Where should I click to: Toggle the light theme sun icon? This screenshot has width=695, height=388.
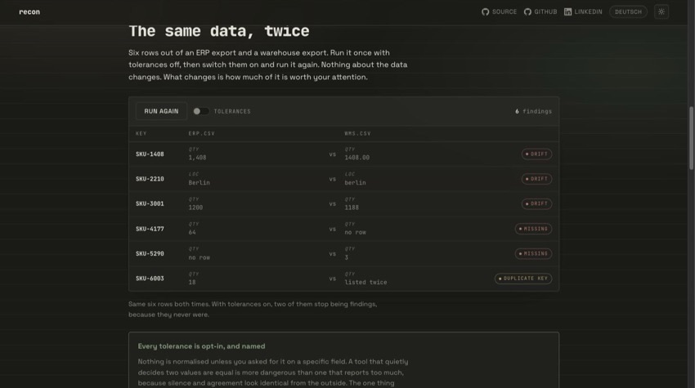[x=661, y=12]
